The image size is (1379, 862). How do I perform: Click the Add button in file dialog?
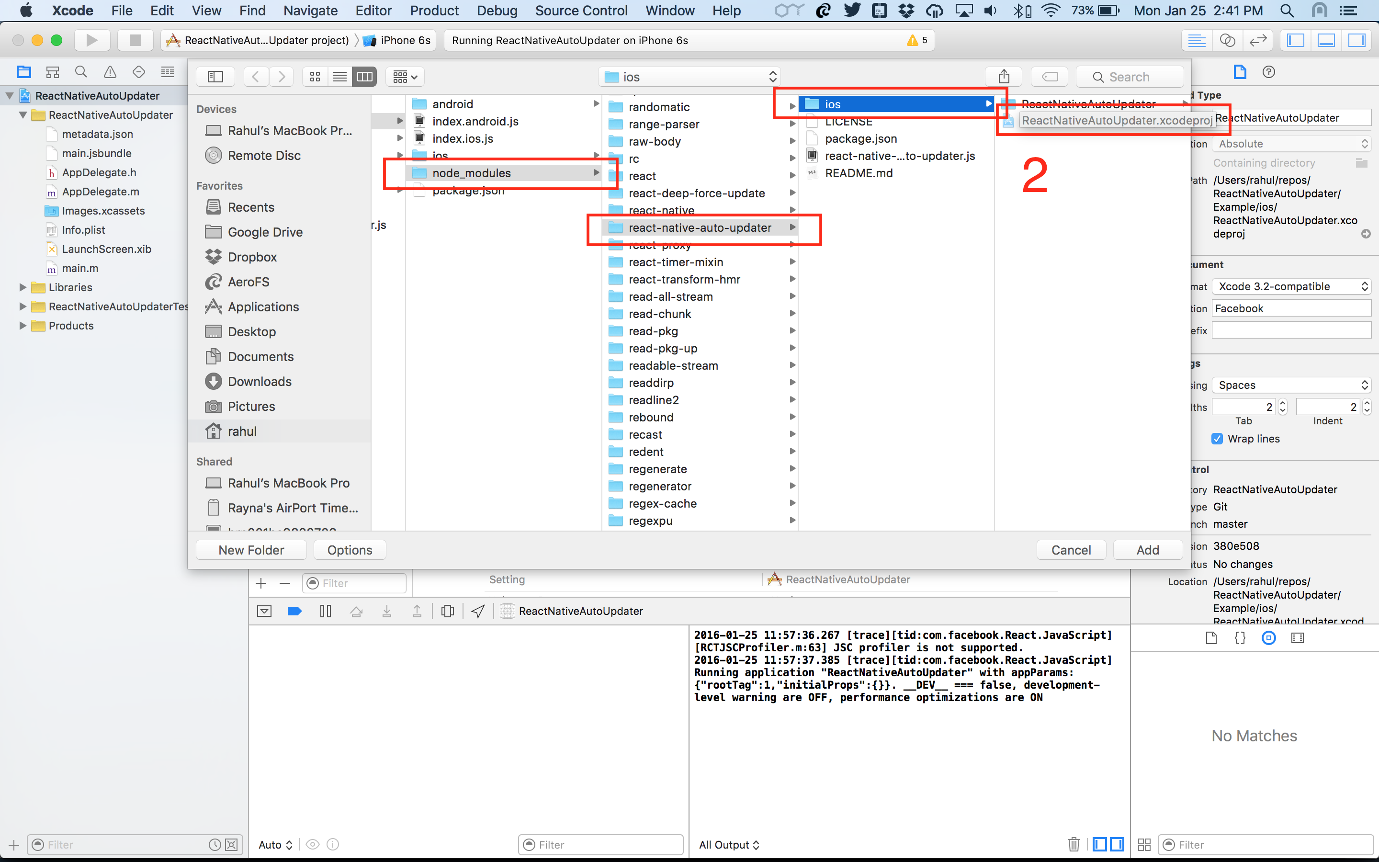(x=1148, y=549)
